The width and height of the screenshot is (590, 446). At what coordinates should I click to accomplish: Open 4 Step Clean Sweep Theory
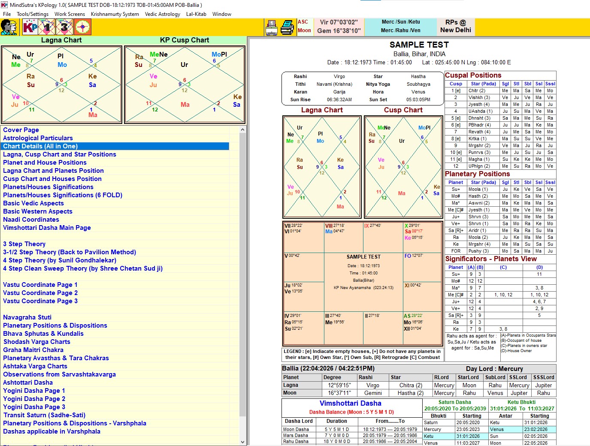pos(83,268)
